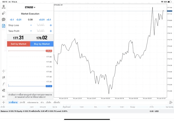
Task: Switch to the ข่าว (News) tab
Action: coord(42,103)
